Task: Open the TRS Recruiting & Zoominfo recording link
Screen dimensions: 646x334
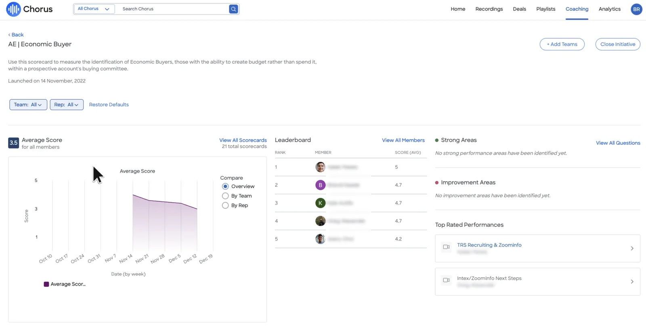Action: [489, 245]
